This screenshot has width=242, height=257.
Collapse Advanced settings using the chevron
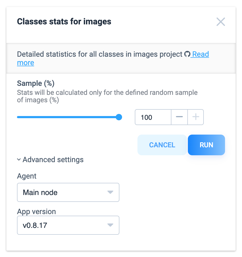pyautogui.click(x=19, y=159)
